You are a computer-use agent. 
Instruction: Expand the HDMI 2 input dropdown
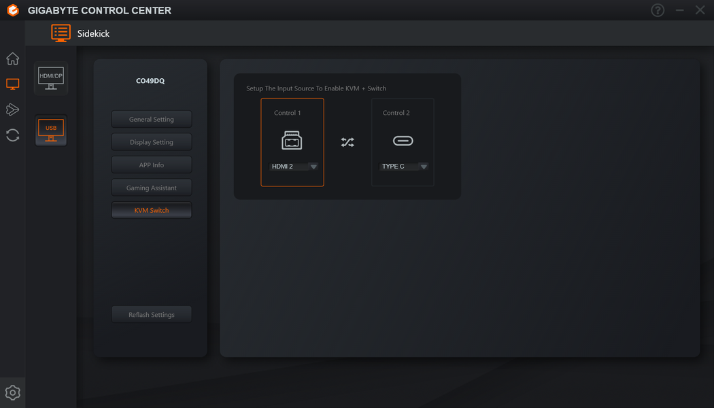(x=294, y=166)
